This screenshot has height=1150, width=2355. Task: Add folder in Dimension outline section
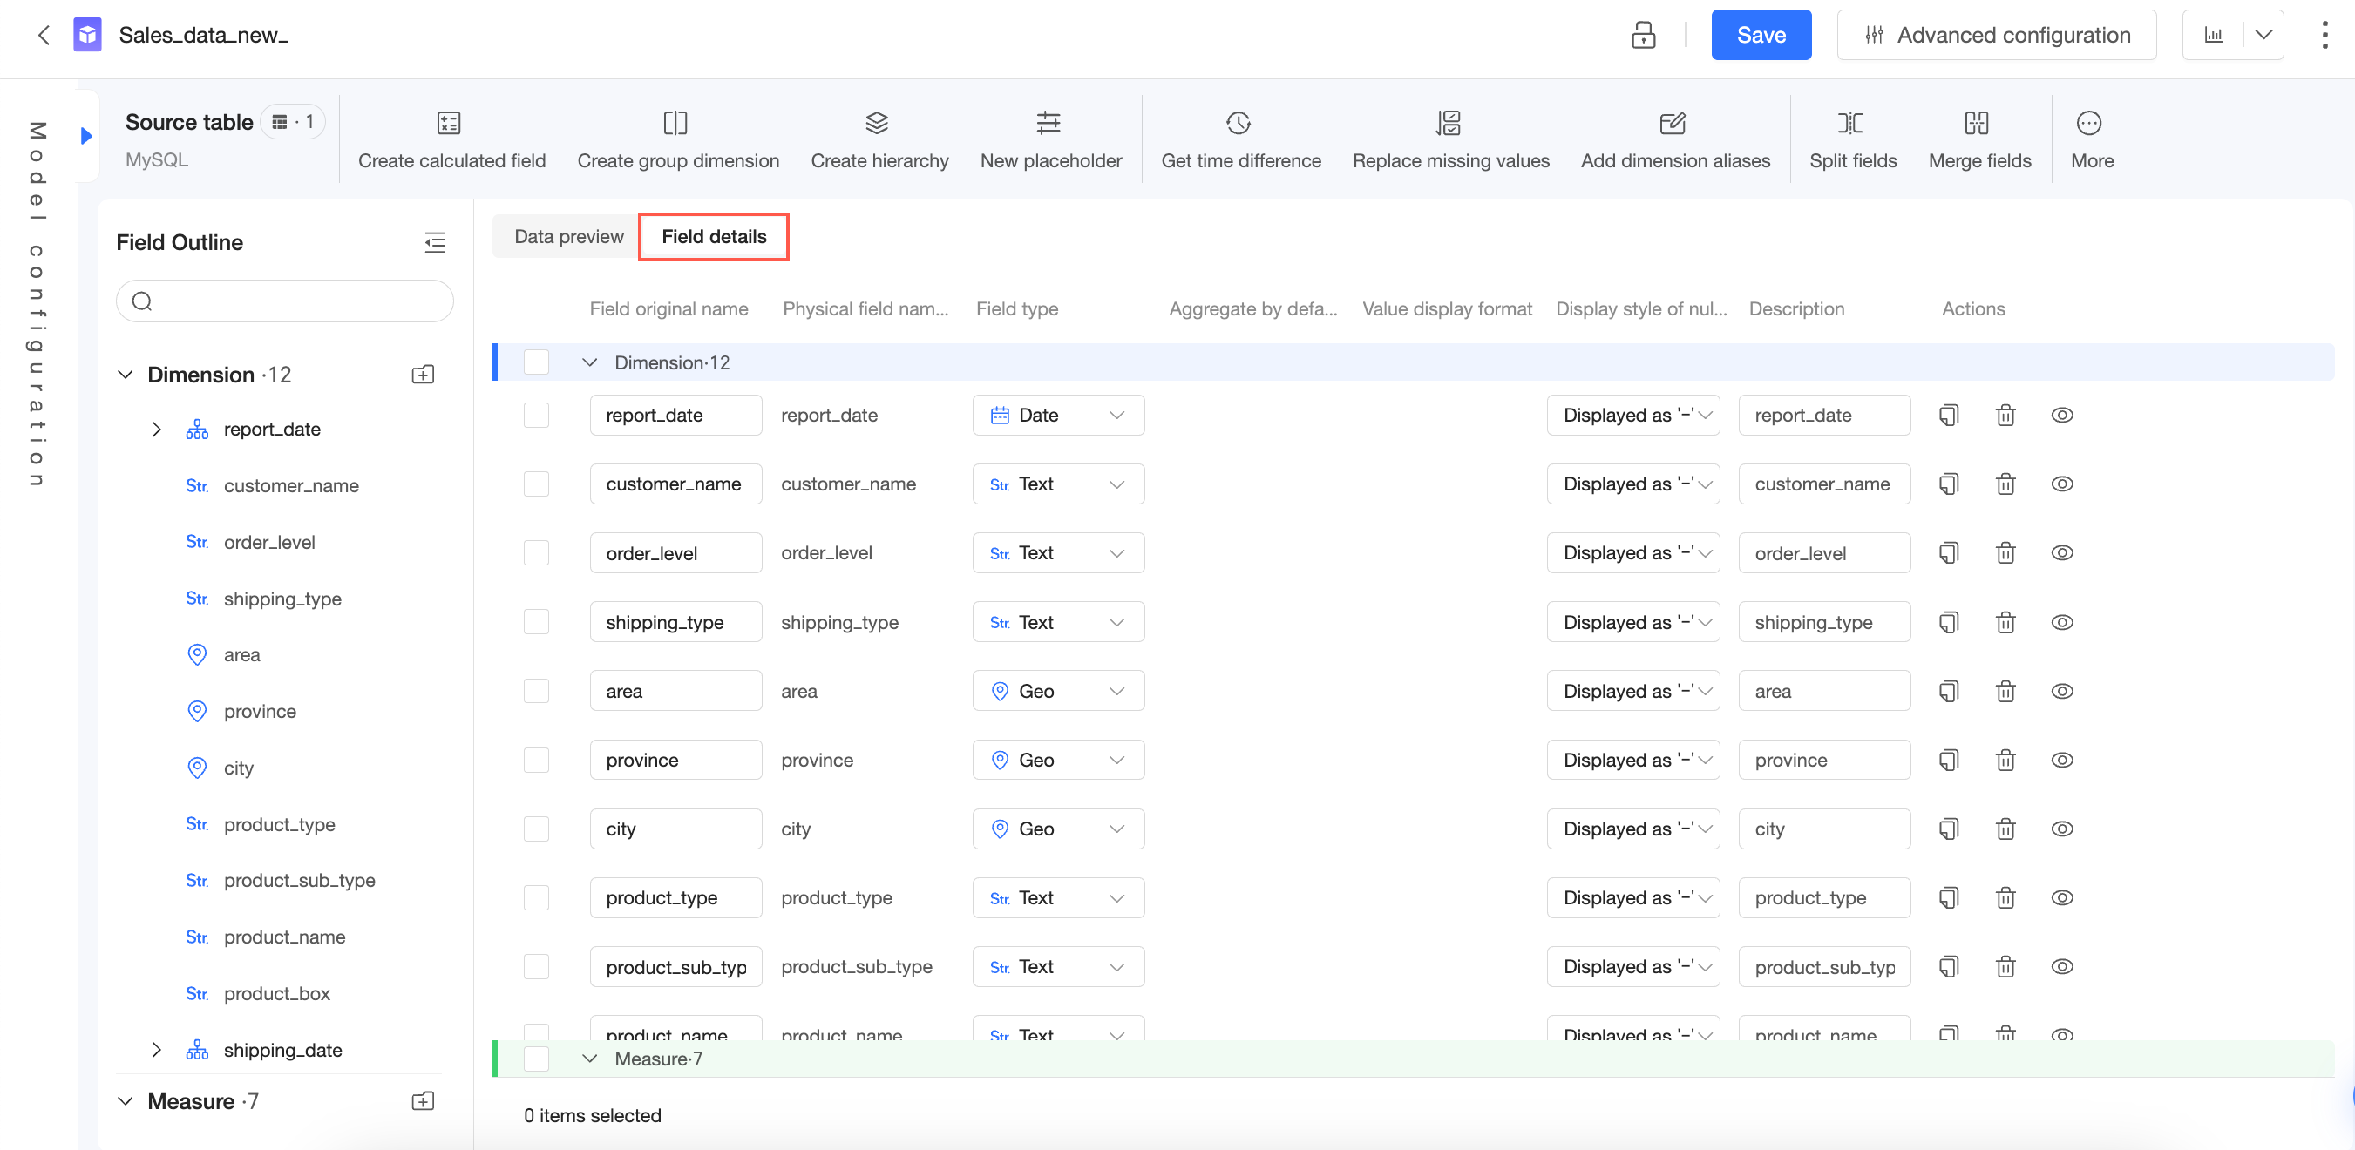tap(423, 375)
